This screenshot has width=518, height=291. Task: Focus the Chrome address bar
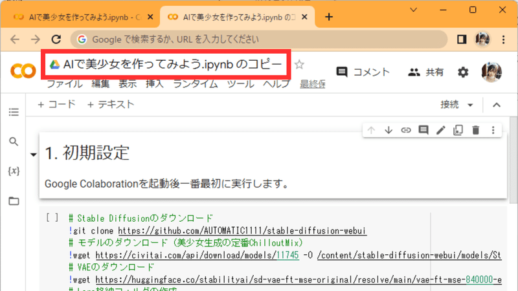(258, 39)
